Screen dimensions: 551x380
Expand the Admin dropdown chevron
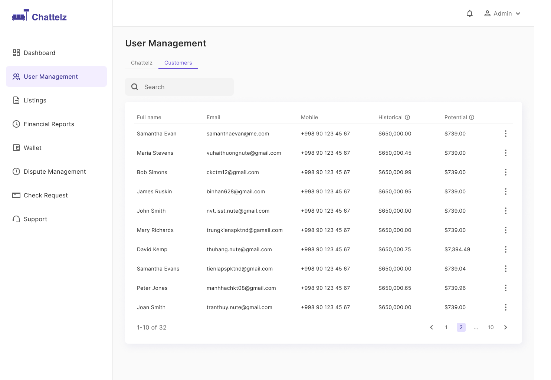pos(518,14)
